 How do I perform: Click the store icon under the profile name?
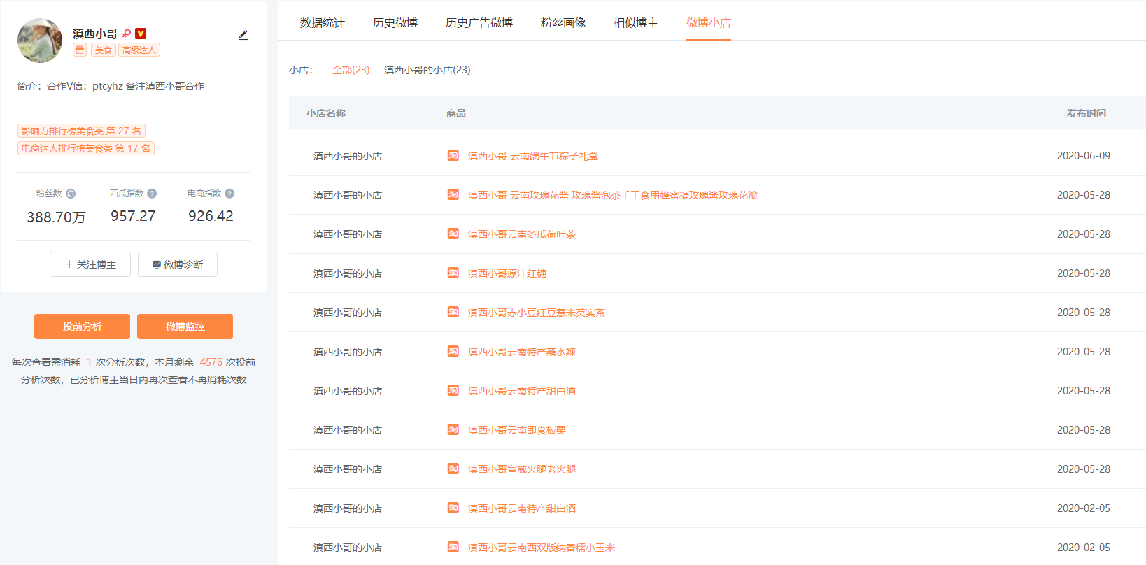80,50
